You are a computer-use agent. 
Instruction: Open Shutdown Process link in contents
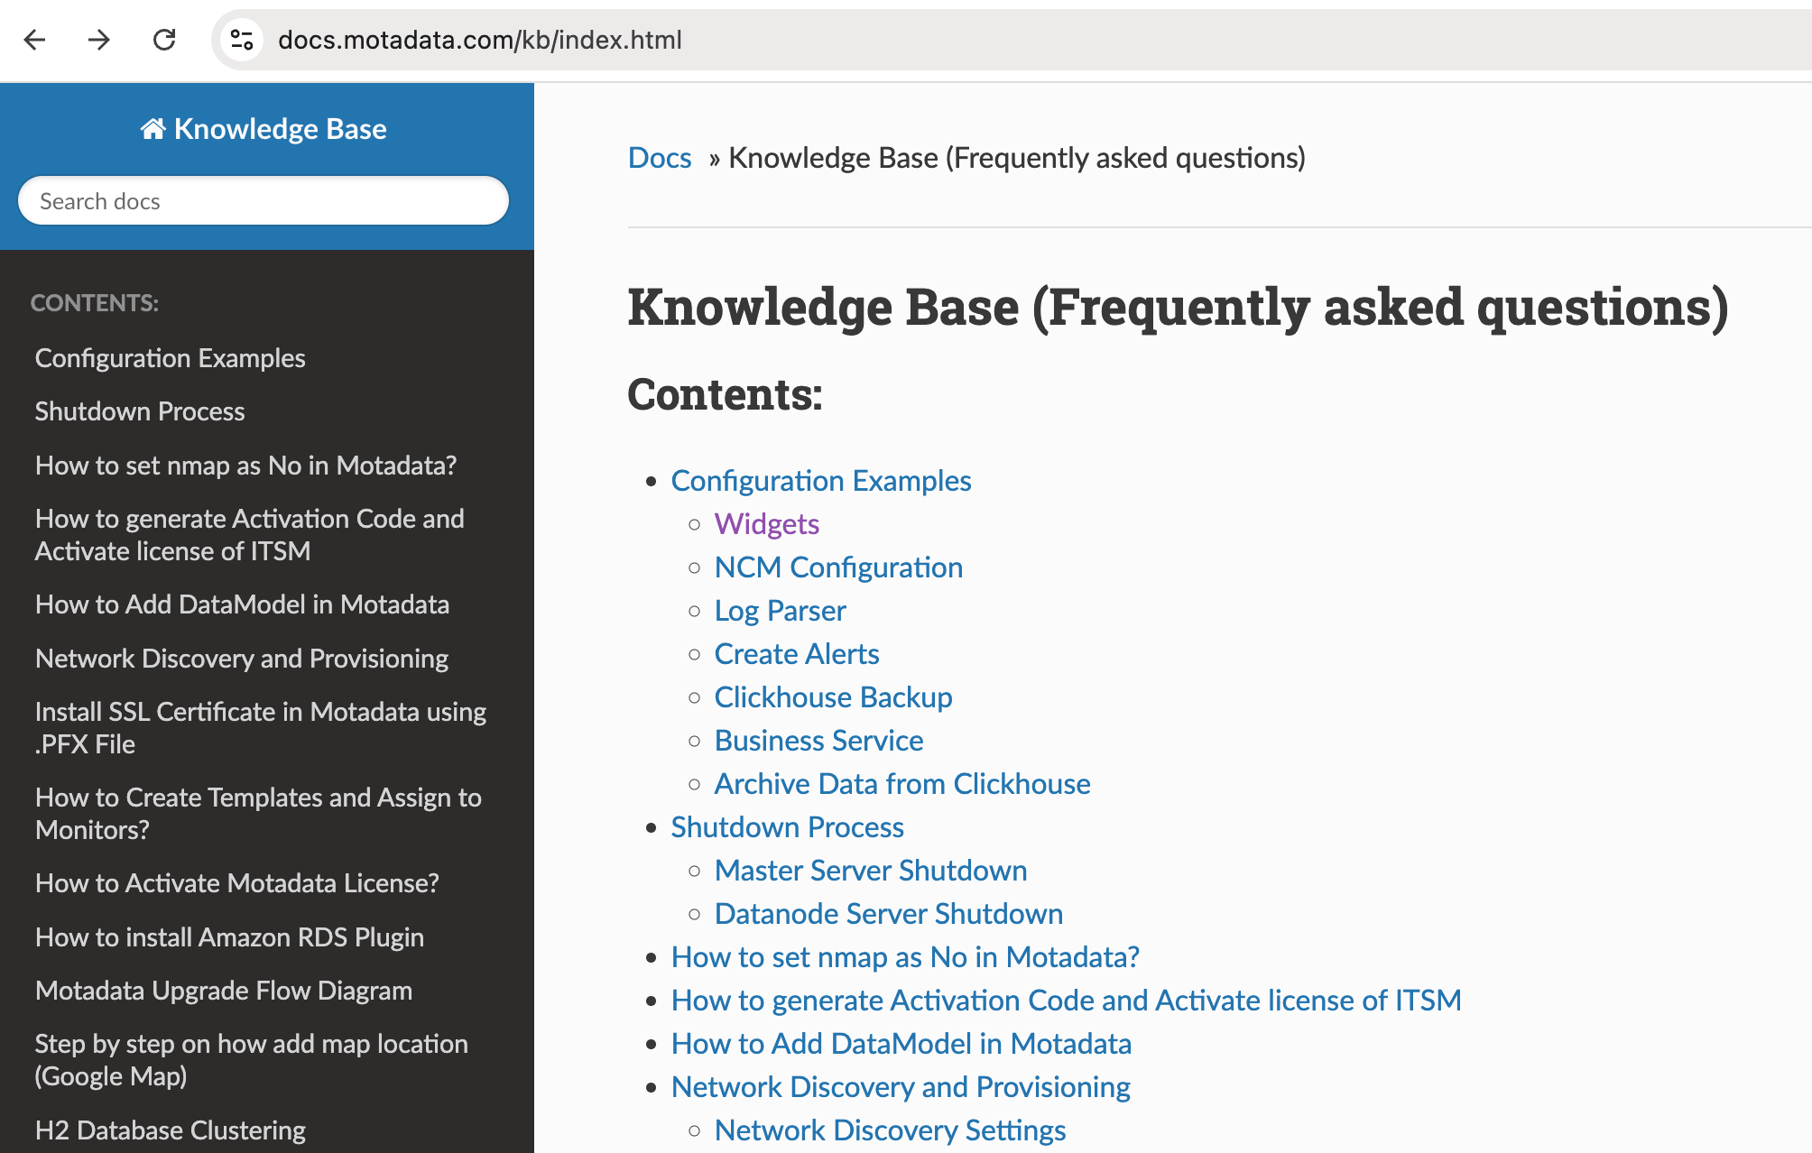[x=788, y=827]
